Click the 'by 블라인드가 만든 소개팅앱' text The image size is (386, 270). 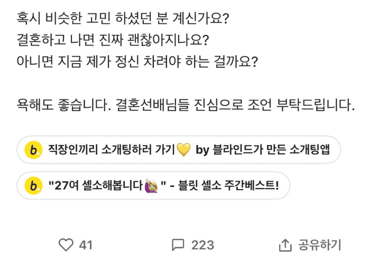[x=263, y=150]
